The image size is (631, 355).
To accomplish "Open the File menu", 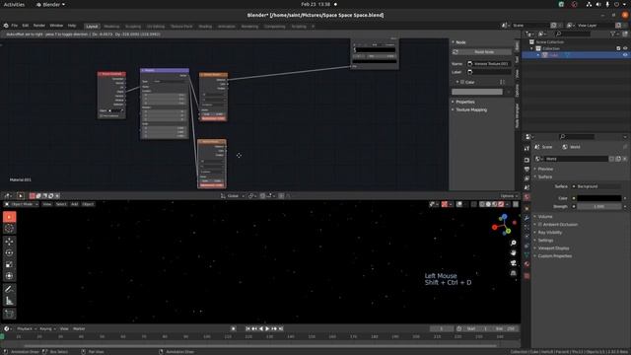I will (15, 26).
